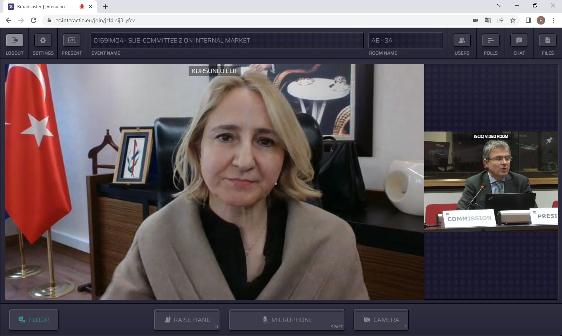562x336 pixels.
Task: Click the Present screen-share icon
Action: pos(72,40)
